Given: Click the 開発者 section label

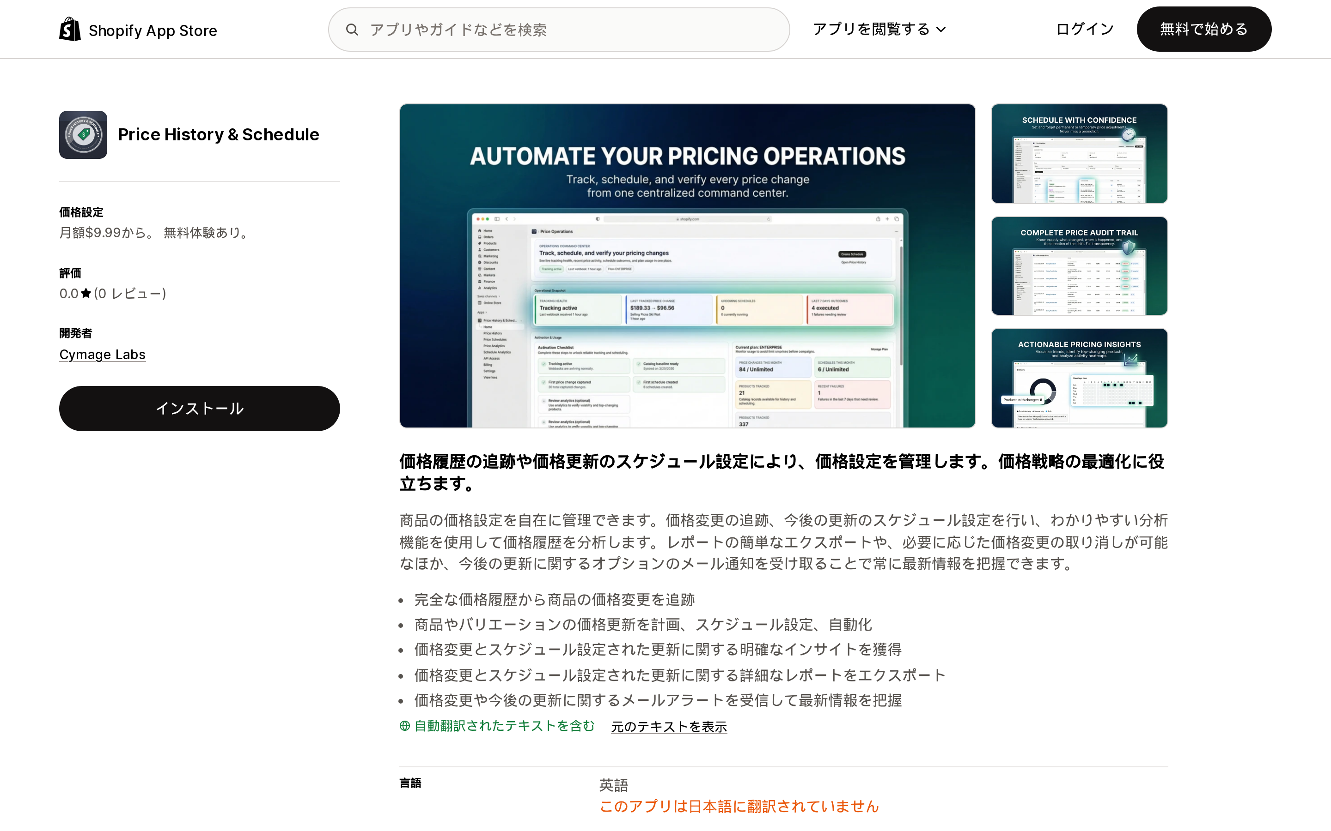Looking at the screenshot, I should click(76, 333).
